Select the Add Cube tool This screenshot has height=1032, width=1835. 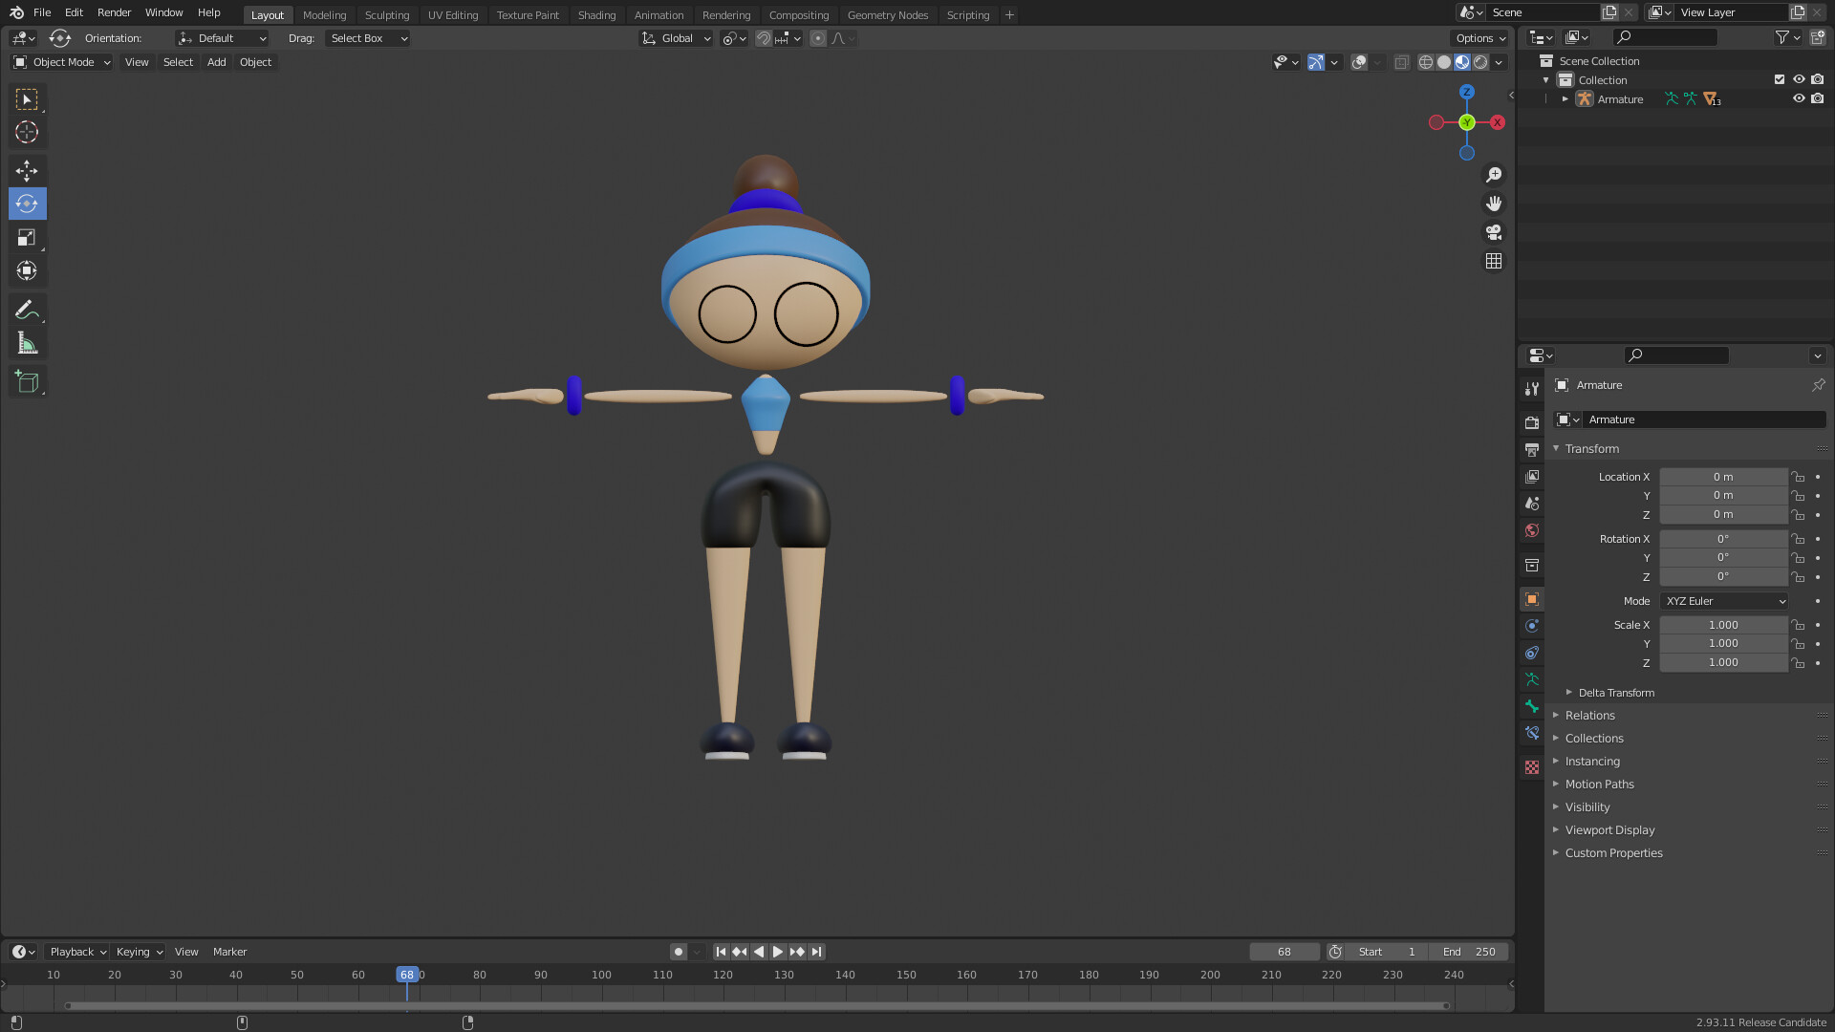click(x=27, y=382)
